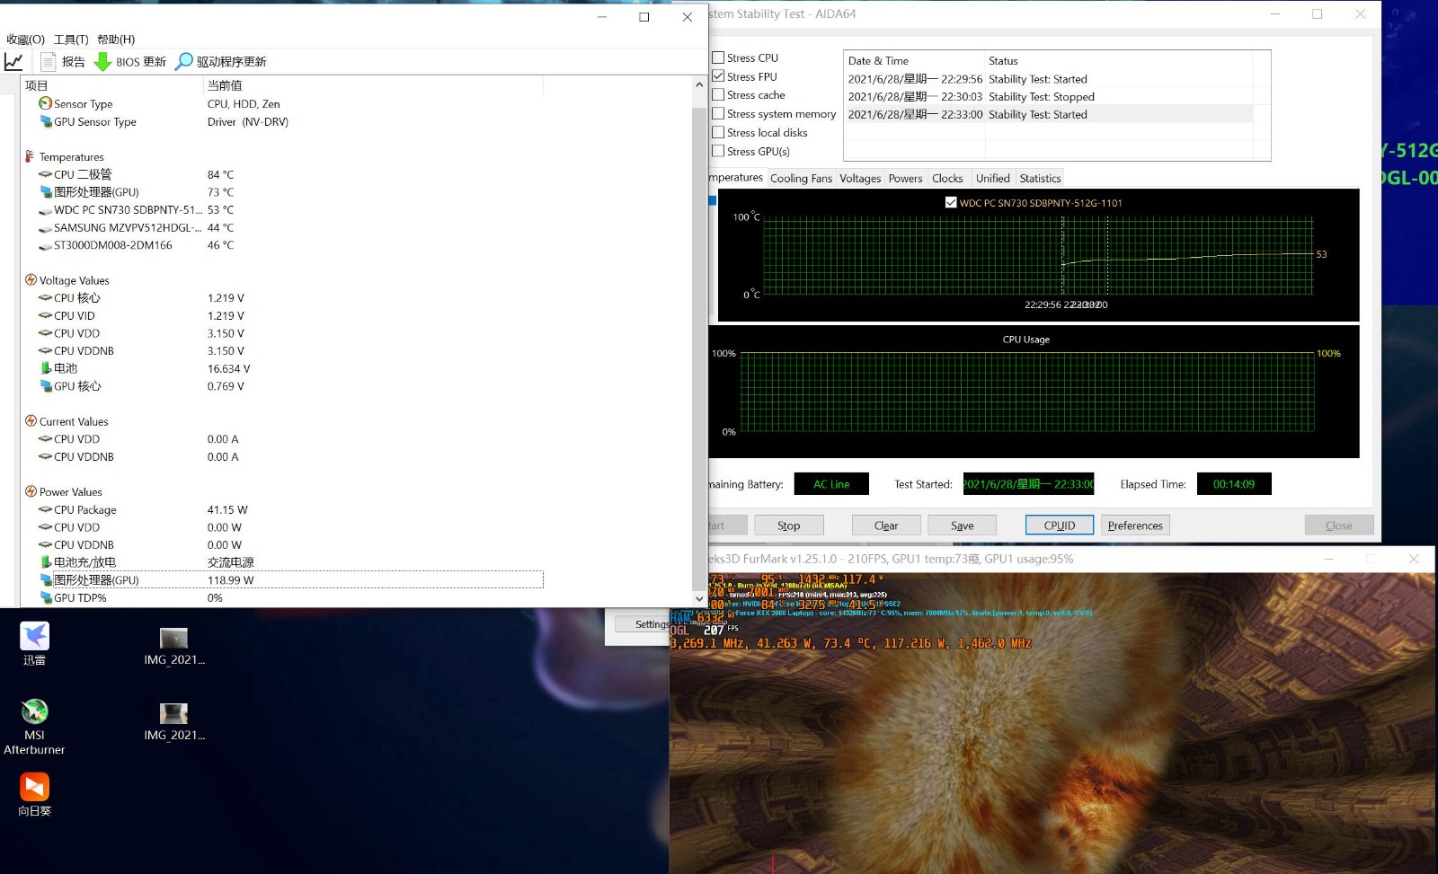Click the GPU TDP% row icon
The image size is (1438, 874).
(x=46, y=597)
